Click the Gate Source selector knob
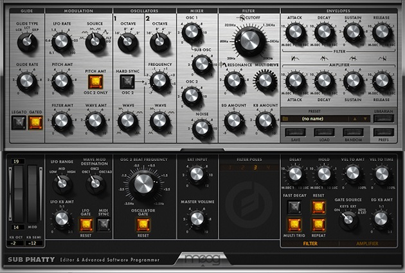 [x=348, y=220]
